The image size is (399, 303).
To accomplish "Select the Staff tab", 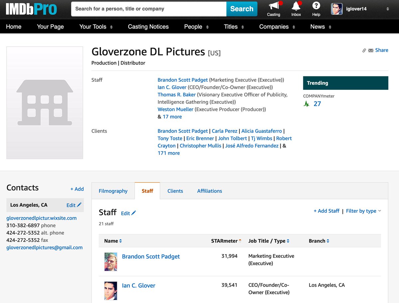I will click(147, 191).
